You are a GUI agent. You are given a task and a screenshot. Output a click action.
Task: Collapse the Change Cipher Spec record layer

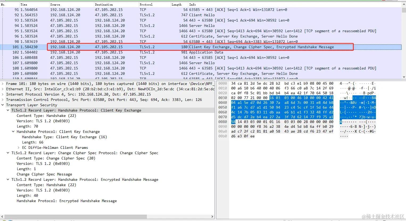(8, 153)
